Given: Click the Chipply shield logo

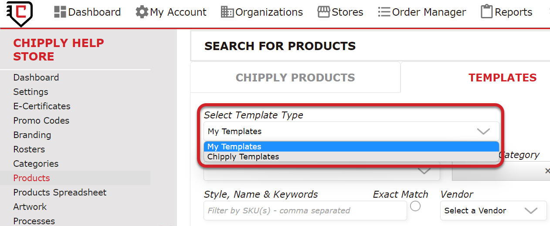Looking at the screenshot, I should click(20, 13).
